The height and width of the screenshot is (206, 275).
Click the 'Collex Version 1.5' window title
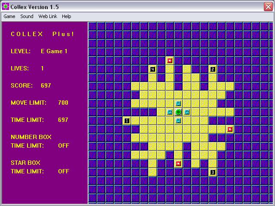(34, 7)
